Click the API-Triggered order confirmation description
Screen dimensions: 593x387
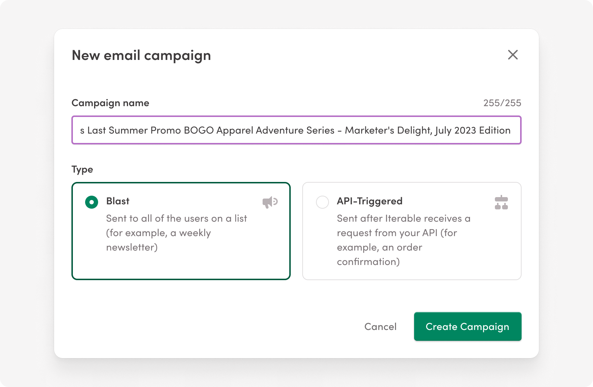pos(403,240)
